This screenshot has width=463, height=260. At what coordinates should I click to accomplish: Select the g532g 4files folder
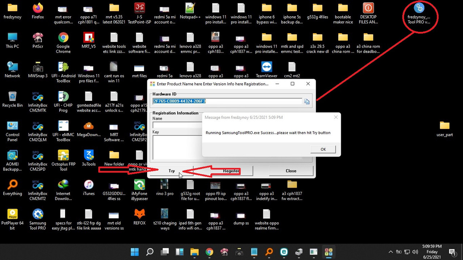pyautogui.click(x=317, y=11)
